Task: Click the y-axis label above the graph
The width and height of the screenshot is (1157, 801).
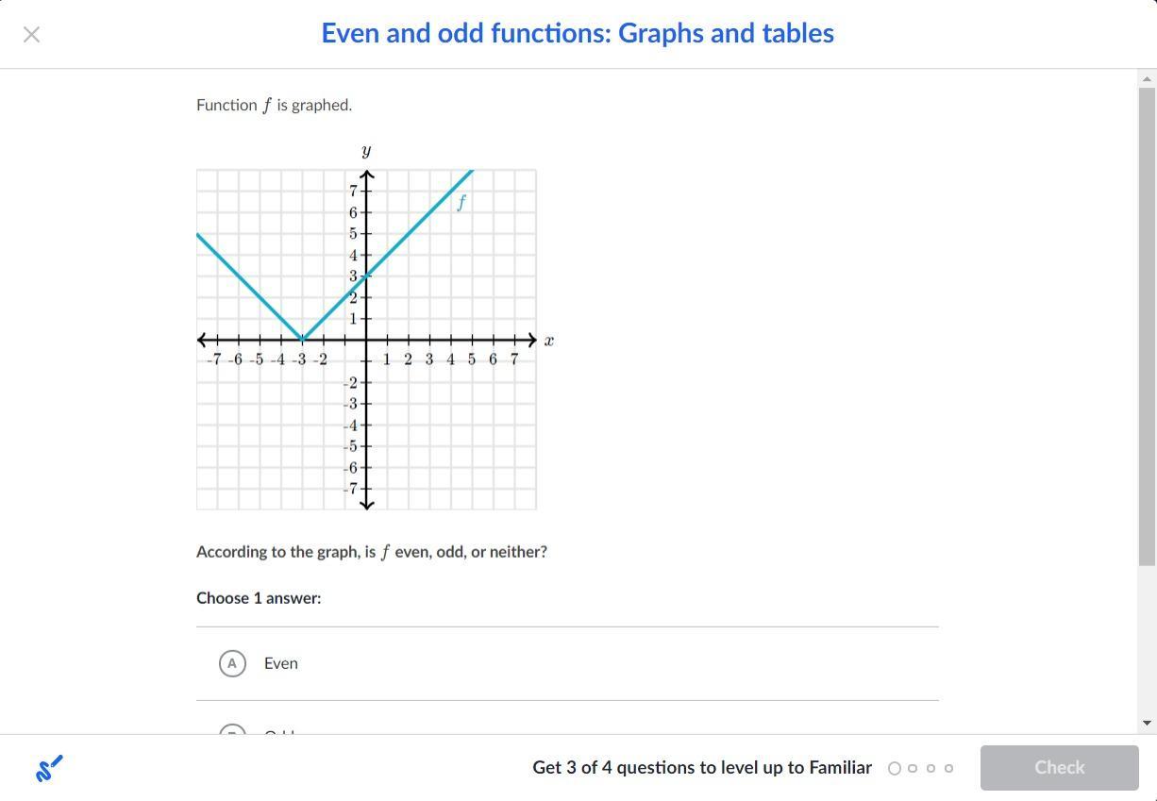Action: (366, 151)
